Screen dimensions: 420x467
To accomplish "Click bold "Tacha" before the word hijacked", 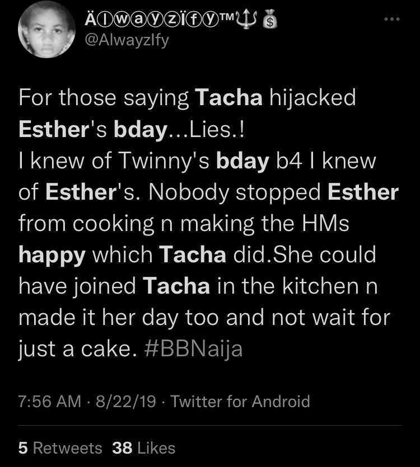I will [x=229, y=97].
